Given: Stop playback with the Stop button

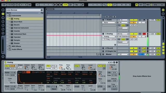Looking at the screenshot, I should (58, 5).
